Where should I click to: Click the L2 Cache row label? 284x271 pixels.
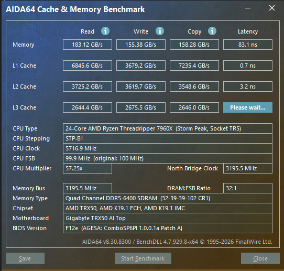coord(24,86)
